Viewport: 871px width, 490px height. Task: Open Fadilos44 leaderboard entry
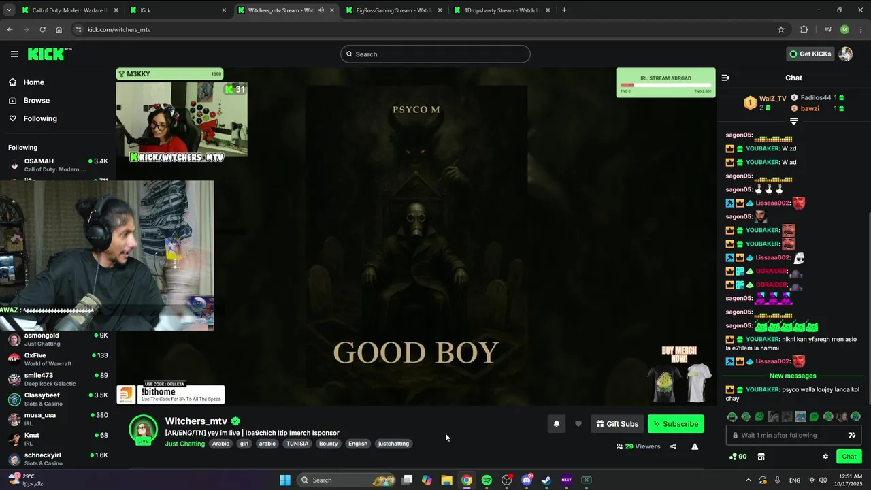[817, 98]
